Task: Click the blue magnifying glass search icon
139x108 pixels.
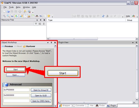Action: pyautogui.click(x=8, y=16)
